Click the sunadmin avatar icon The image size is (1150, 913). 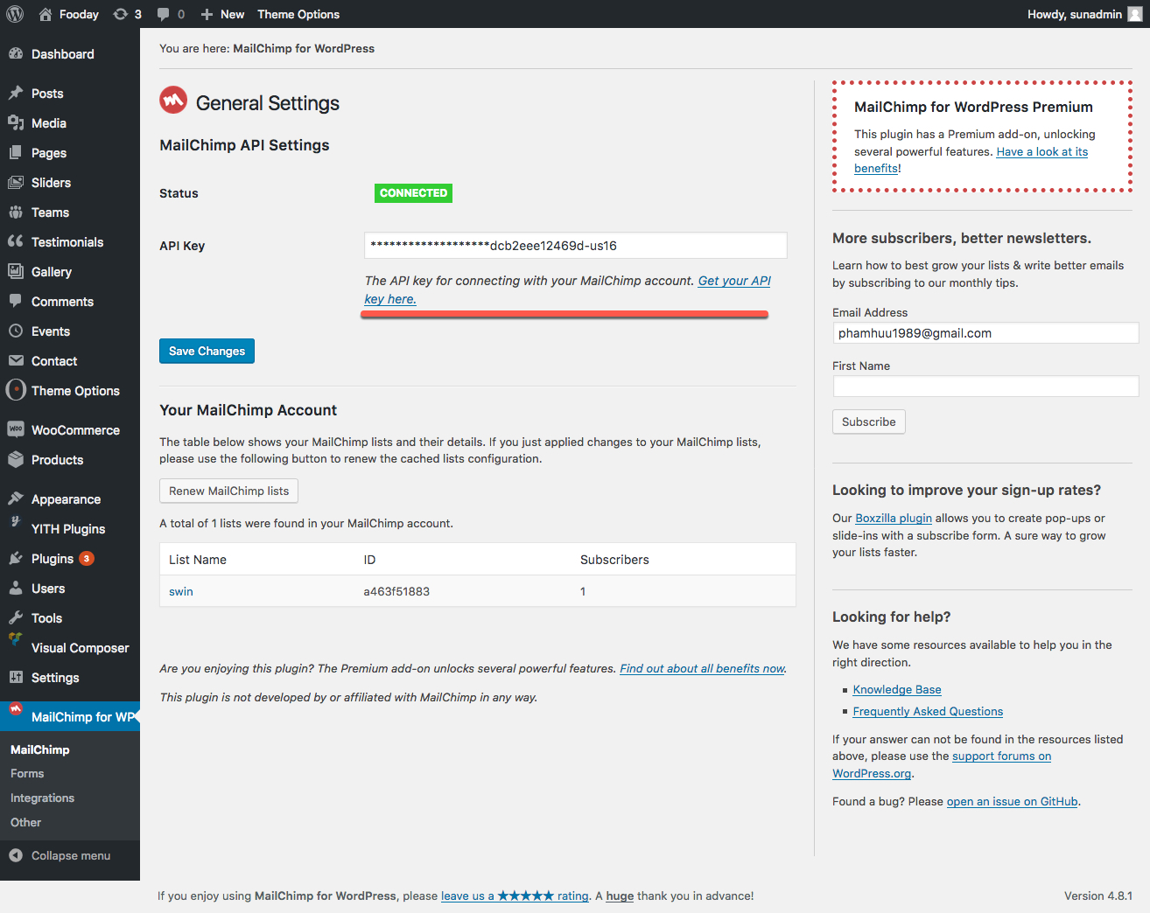coord(1135,14)
